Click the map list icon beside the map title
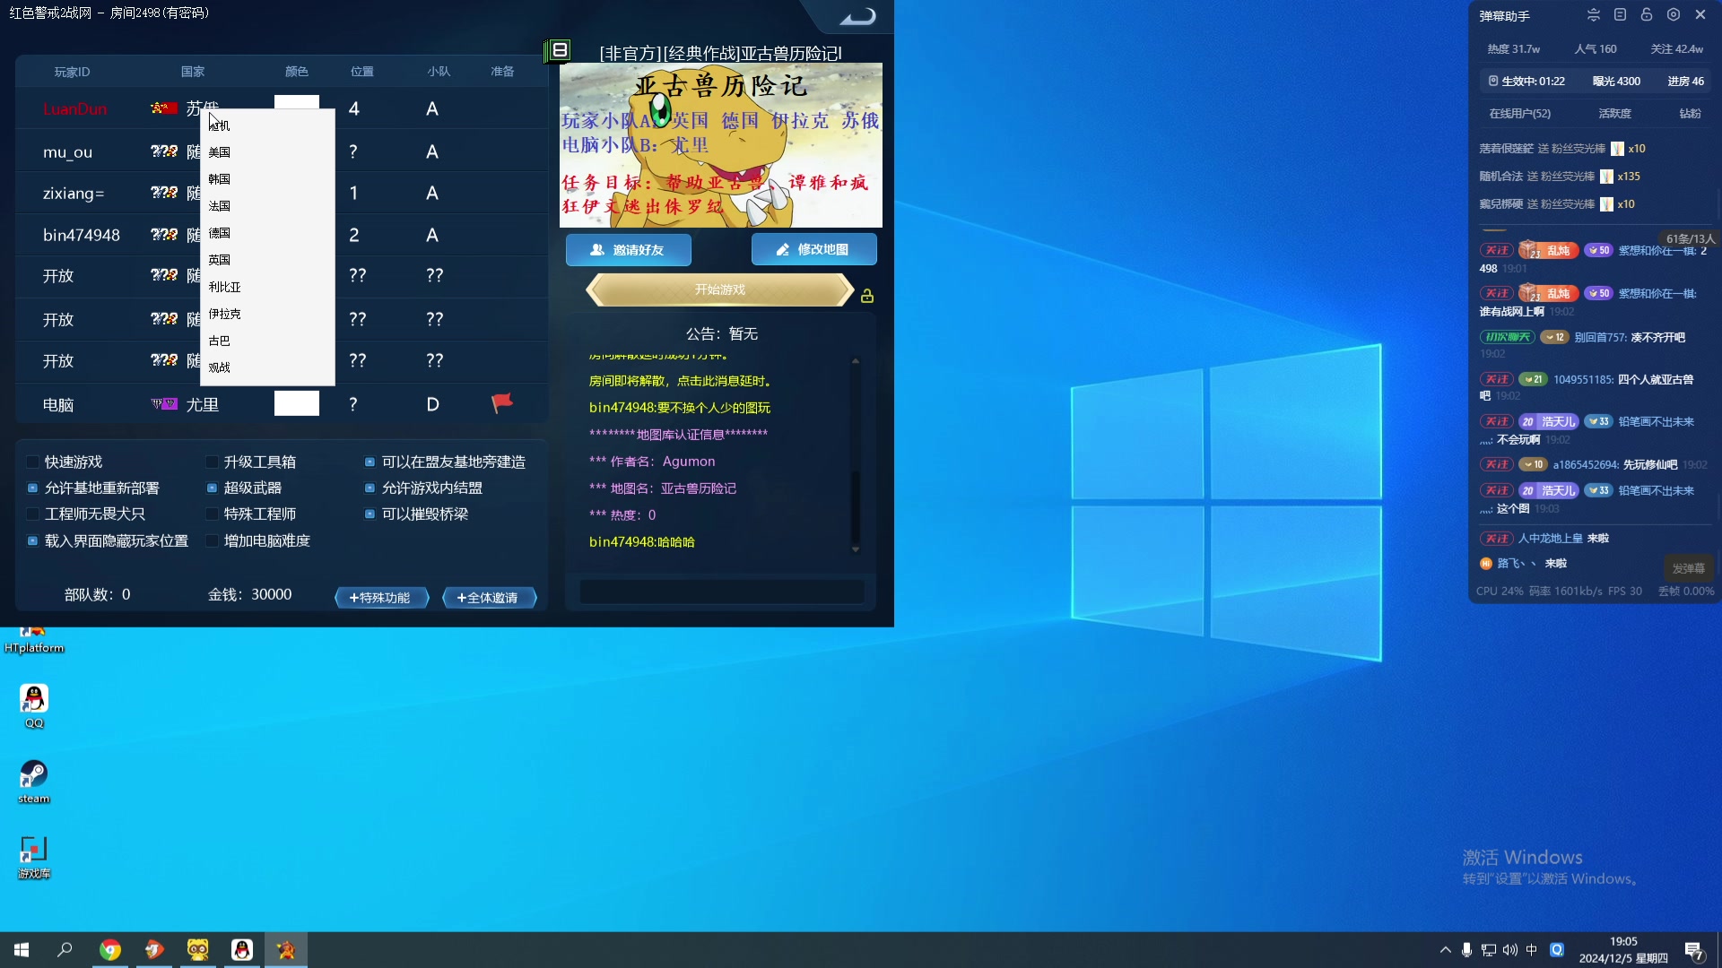 pyautogui.click(x=560, y=50)
